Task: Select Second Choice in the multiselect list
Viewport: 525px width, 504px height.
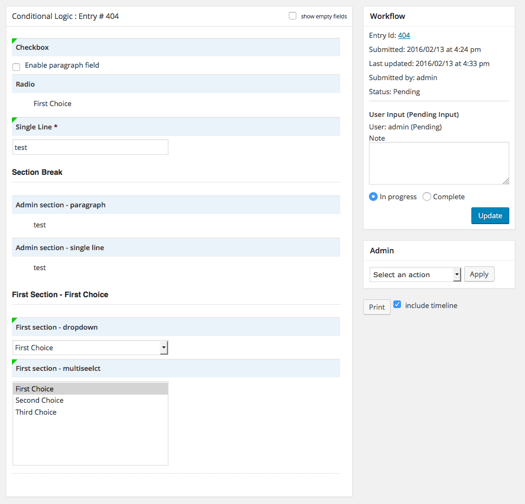Action: [x=39, y=400]
